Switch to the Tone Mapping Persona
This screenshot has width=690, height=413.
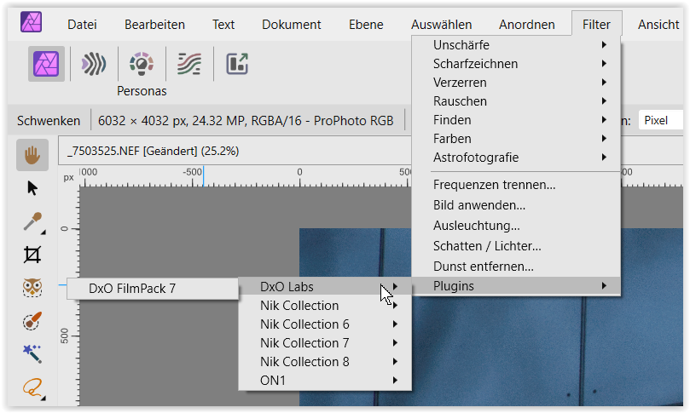click(189, 64)
